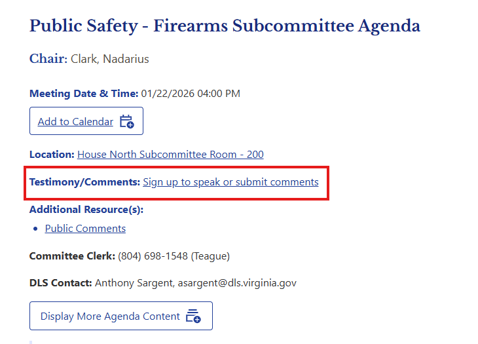Open House North Subcommittee Room - 200 link

(x=170, y=155)
